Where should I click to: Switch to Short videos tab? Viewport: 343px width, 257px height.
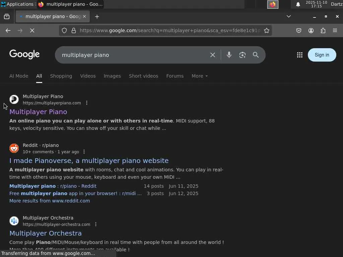[143, 76]
